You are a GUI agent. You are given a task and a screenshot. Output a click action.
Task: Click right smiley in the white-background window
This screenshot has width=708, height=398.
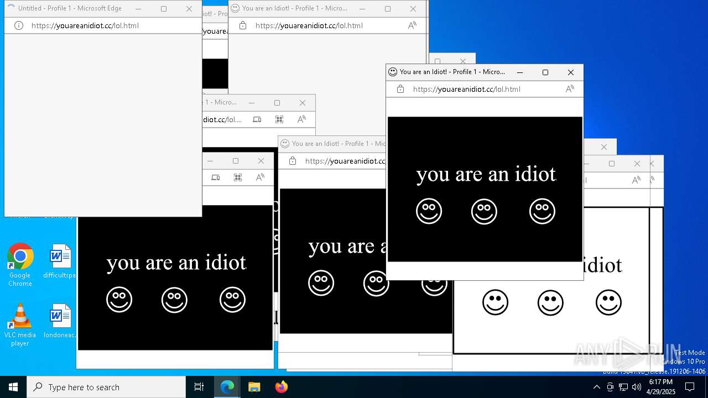click(608, 302)
